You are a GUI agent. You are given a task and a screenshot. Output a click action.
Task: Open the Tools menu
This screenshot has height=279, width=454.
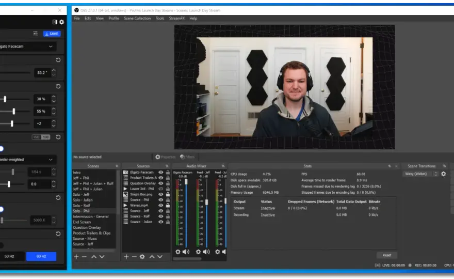point(160,18)
